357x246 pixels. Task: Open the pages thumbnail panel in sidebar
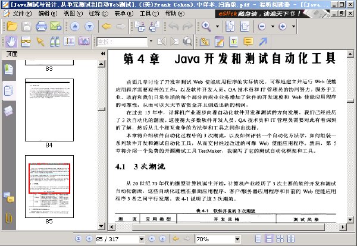tap(9, 91)
